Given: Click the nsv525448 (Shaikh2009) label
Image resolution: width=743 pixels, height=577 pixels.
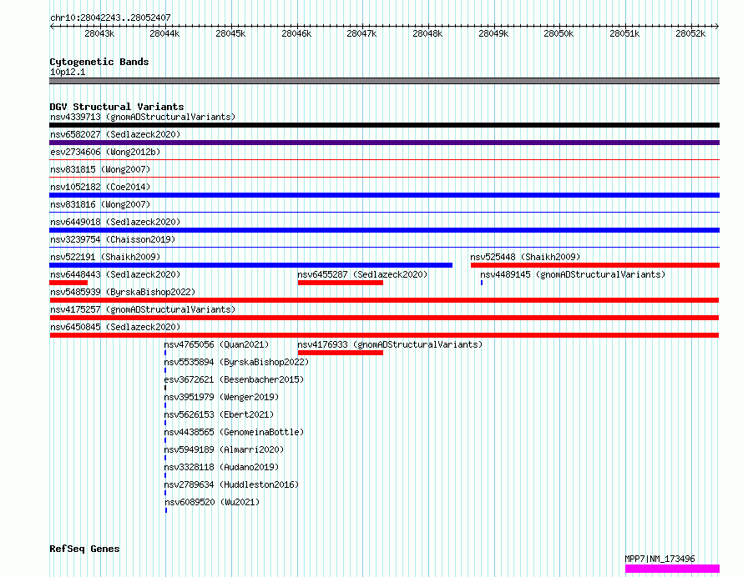Looking at the screenshot, I should (x=525, y=257).
